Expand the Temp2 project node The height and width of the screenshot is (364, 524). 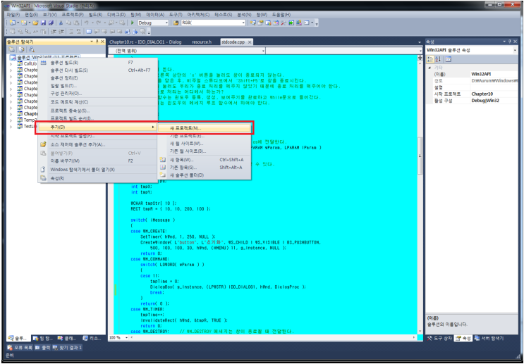pos(11,120)
